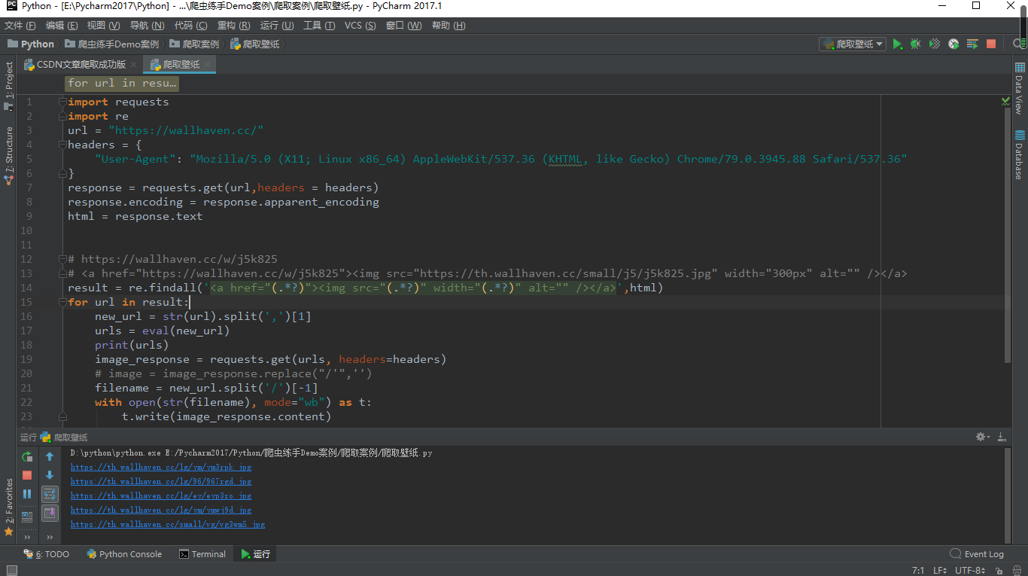This screenshot has width=1028, height=576.
Task: Click the profile run icon in toolbar
Action: [953, 44]
